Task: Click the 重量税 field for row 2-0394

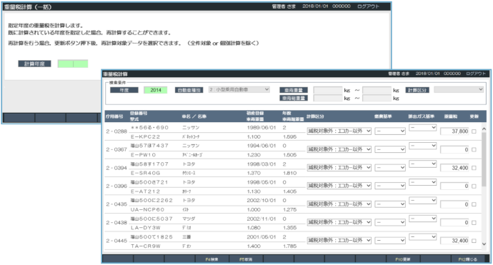Action: (454, 168)
